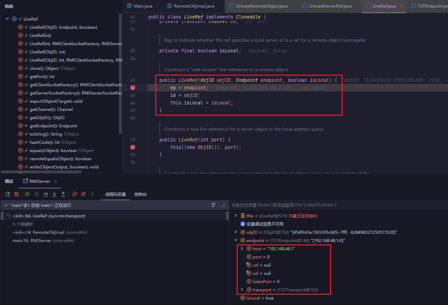Toggle the breakpoint on line 74
The width and height of the screenshot is (448, 305).
[133, 147]
